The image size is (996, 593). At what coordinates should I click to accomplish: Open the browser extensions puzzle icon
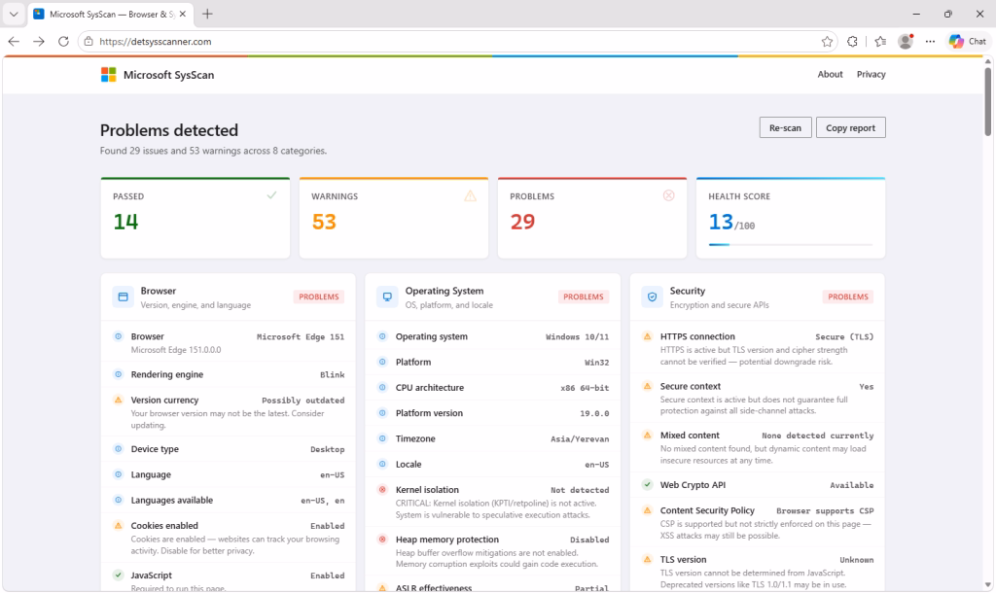852,41
